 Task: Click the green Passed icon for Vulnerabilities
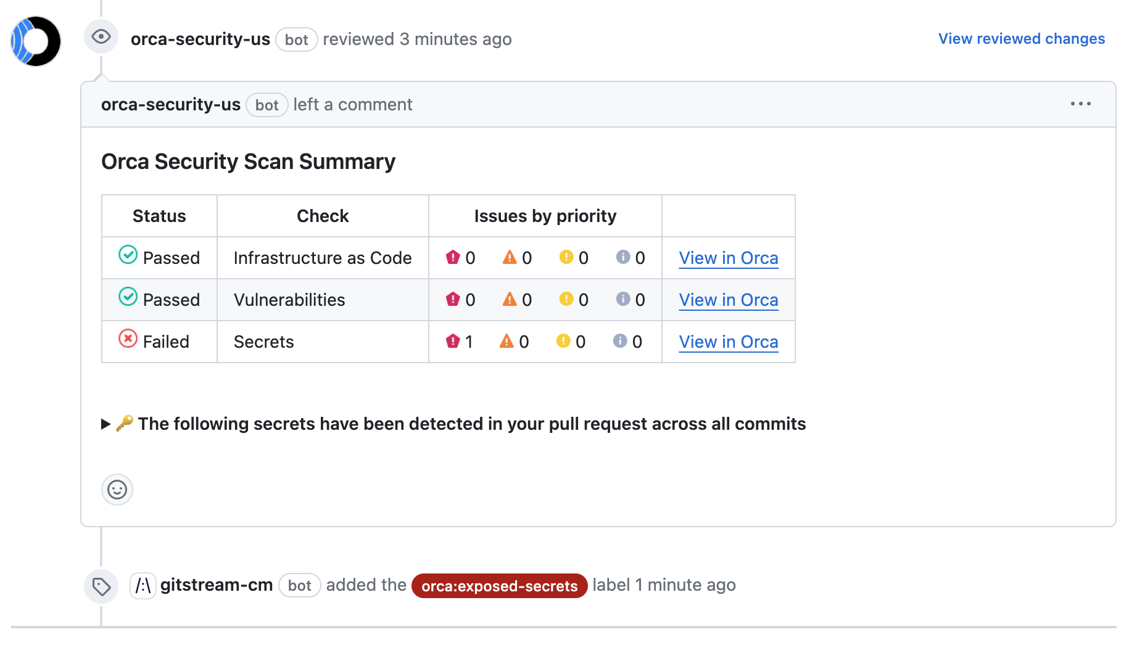(x=128, y=297)
